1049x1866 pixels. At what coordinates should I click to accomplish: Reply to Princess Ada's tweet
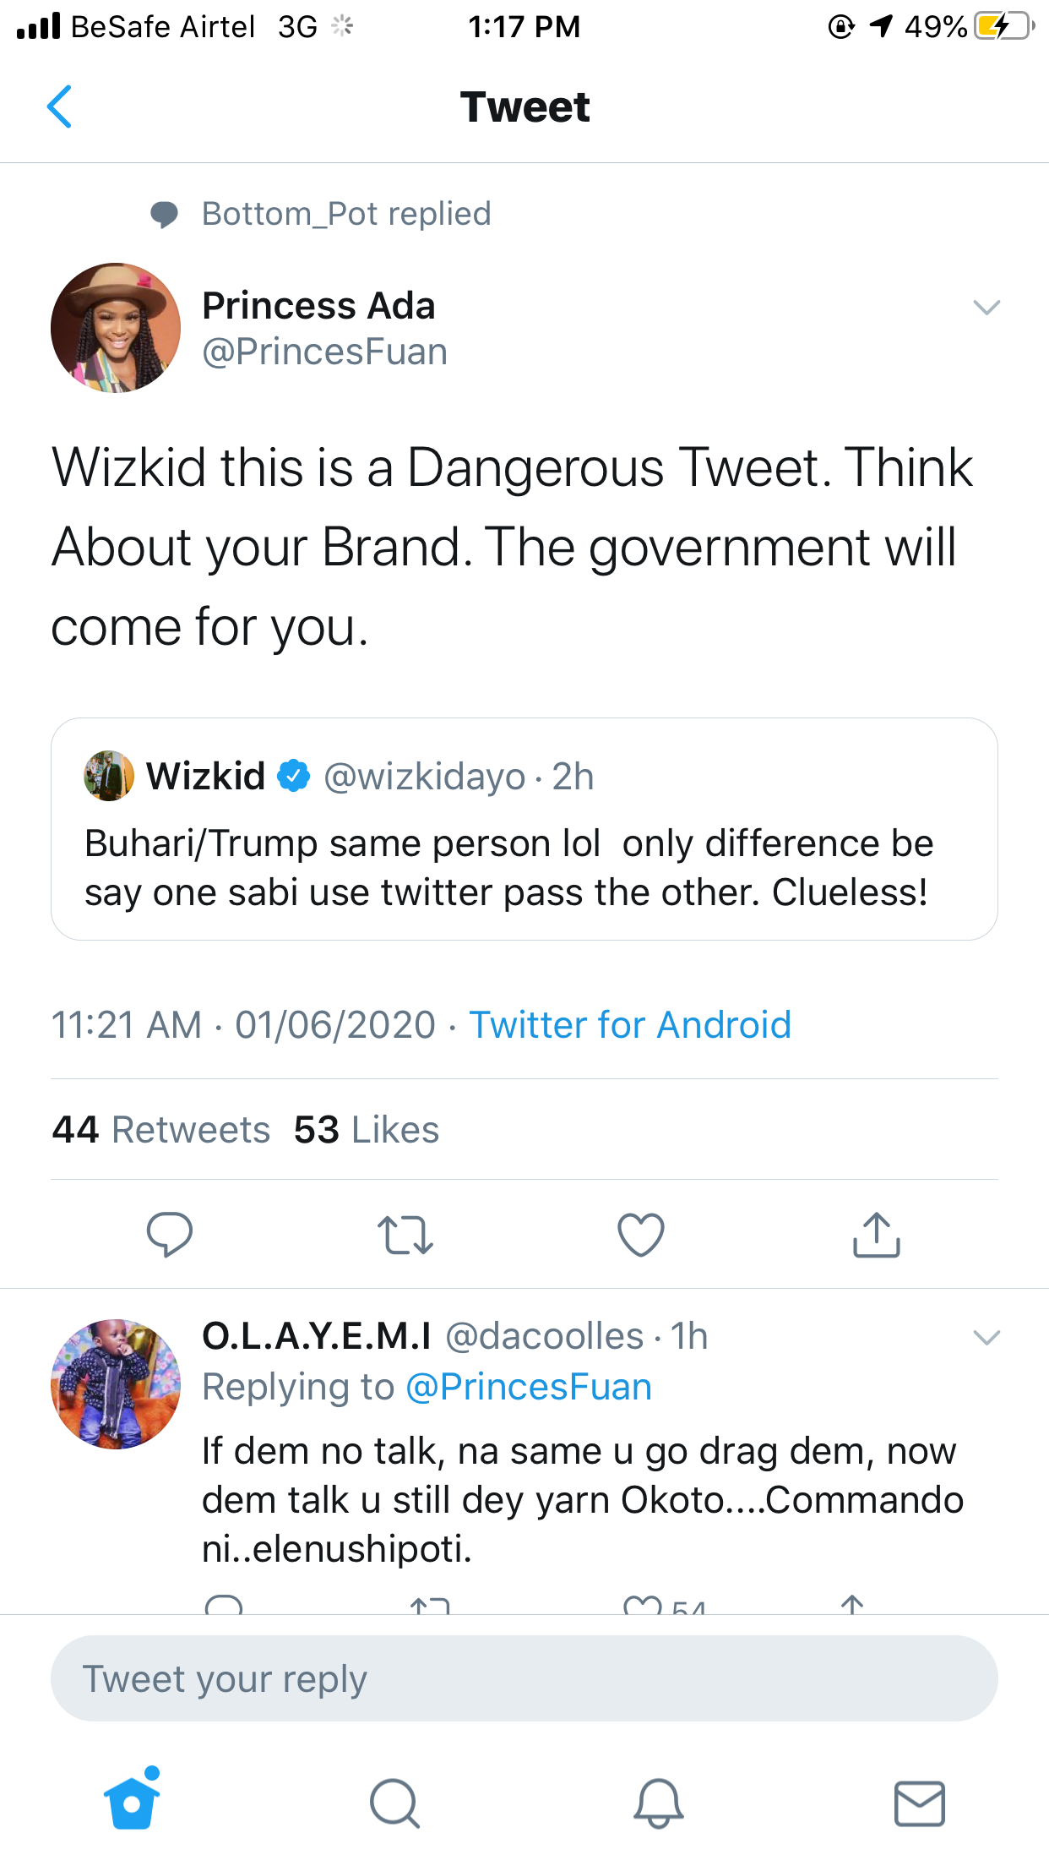coord(169,1235)
